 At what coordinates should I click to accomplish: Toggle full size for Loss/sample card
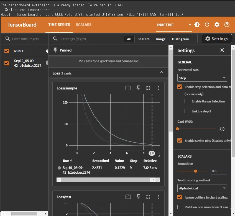point(148,88)
